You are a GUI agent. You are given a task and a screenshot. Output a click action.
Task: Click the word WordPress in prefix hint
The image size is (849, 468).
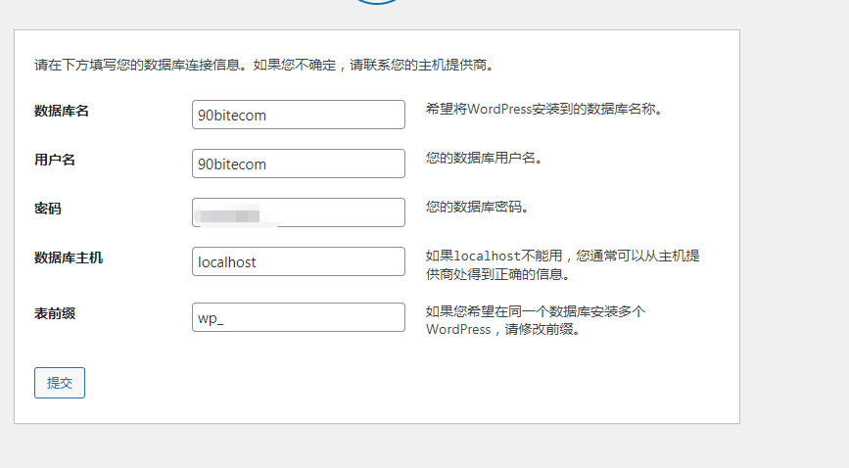(458, 330)
